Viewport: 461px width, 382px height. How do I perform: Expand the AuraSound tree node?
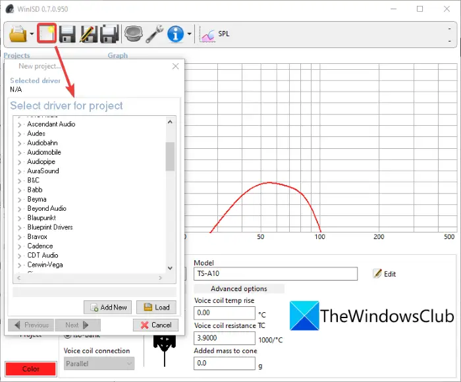pyautogui.click(x=20, y=172)
